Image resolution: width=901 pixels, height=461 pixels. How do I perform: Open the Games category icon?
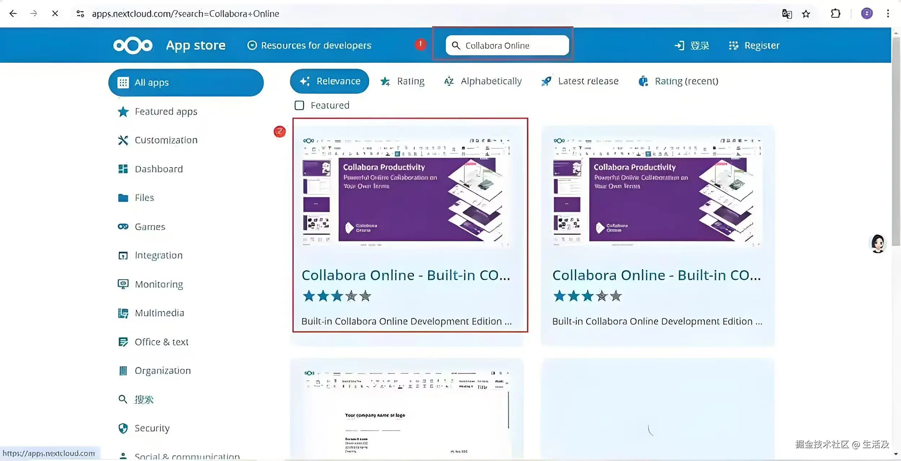[123, 227]
